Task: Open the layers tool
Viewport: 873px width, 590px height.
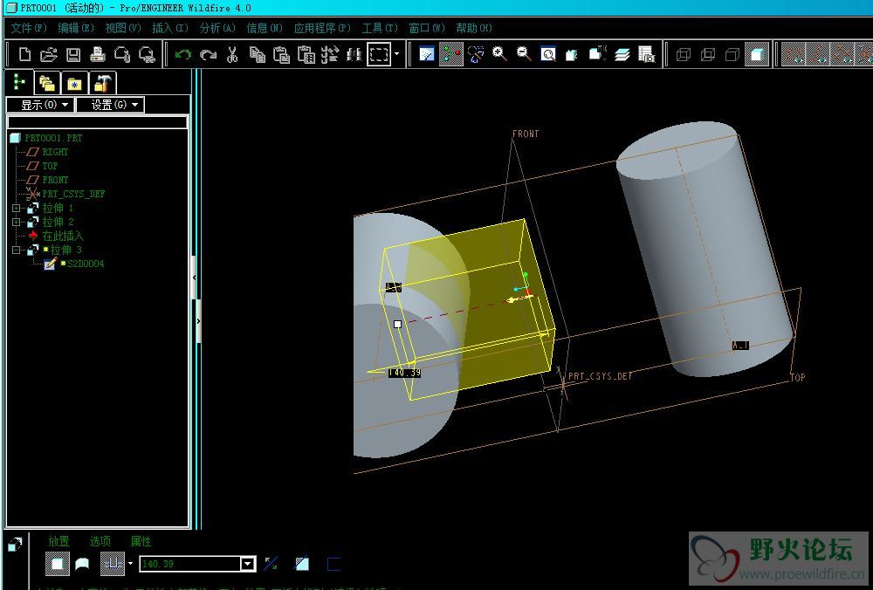Action: (x=622, y=54)
